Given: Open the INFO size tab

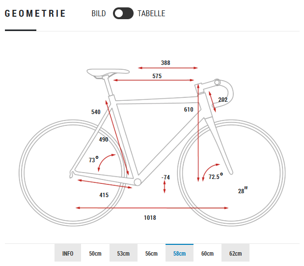Looking at the screenshot, I should click(x=68, y=253).
